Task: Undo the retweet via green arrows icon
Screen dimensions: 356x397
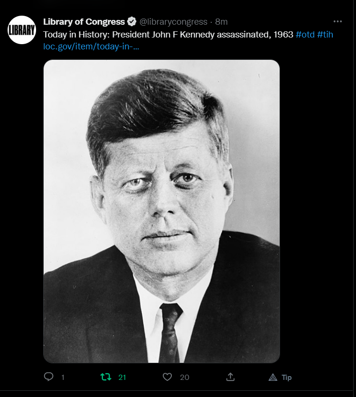Action: pos(106,377)
